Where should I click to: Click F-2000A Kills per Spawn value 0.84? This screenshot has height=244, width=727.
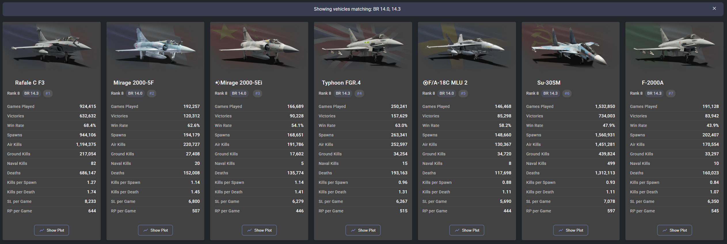coord(714,182)
